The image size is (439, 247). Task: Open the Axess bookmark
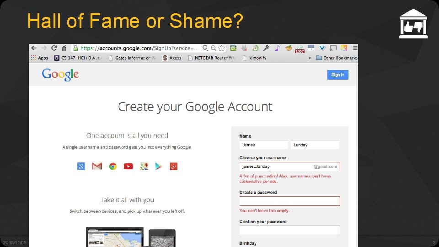pos(172,58)
